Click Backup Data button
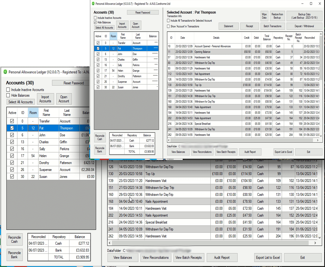 304,16
